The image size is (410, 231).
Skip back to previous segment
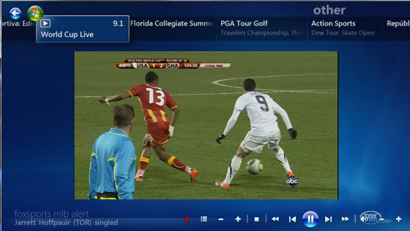point(292,219)
